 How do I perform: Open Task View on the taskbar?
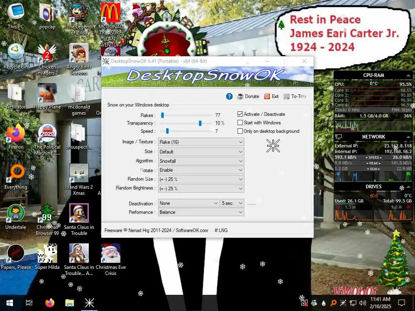click(x=29, y=303)
